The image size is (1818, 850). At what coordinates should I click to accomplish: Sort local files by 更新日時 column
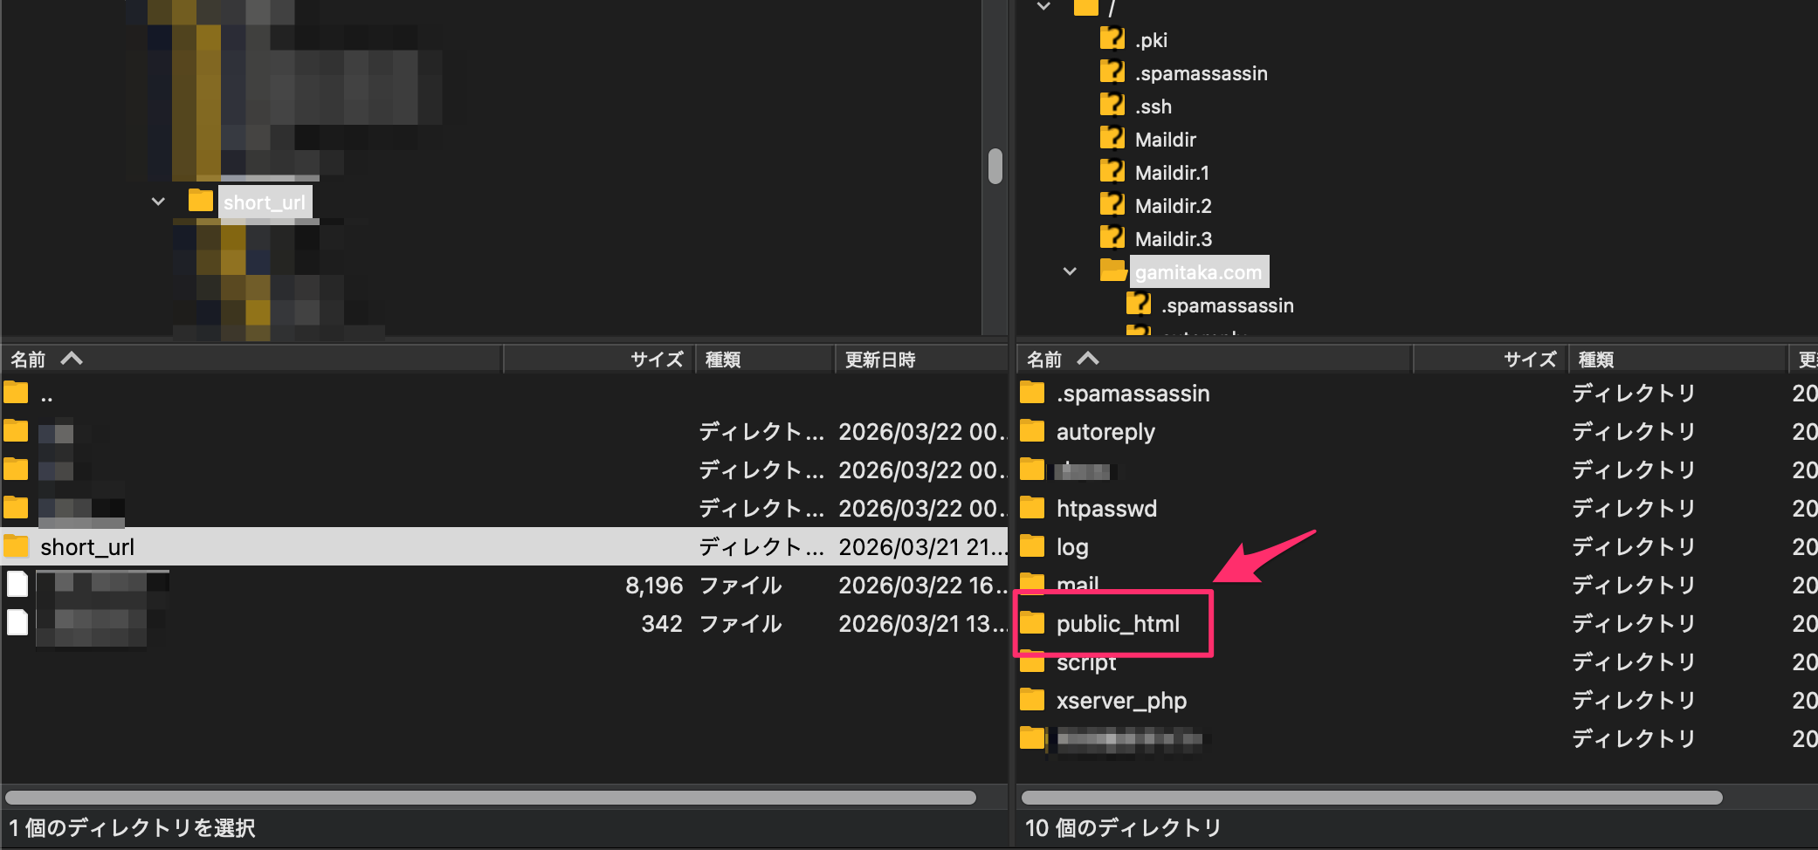coord(880,360)
